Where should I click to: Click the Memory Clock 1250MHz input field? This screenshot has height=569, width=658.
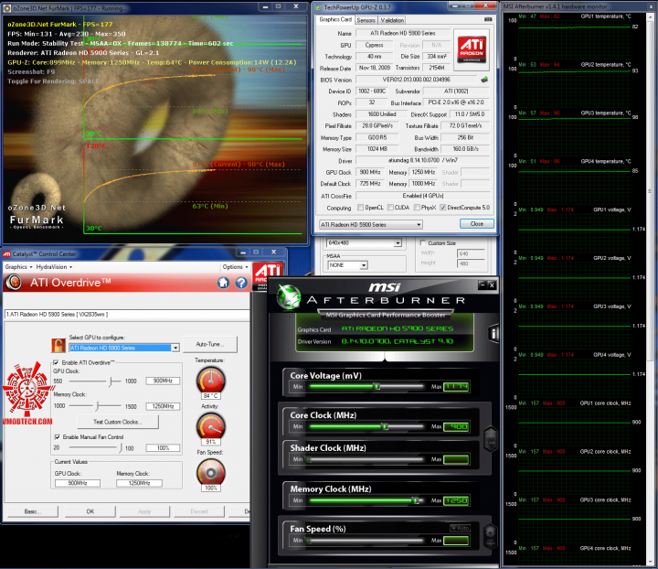click(163, 406)
